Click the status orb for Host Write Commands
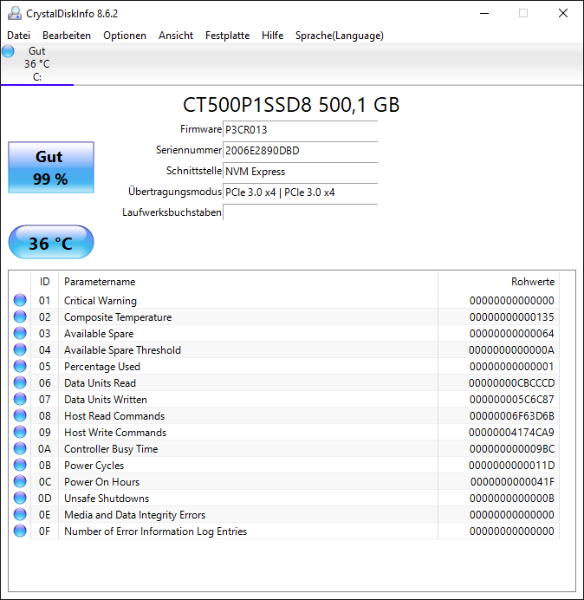The height and width of the screenshot is (600, 584). (20, 432)
